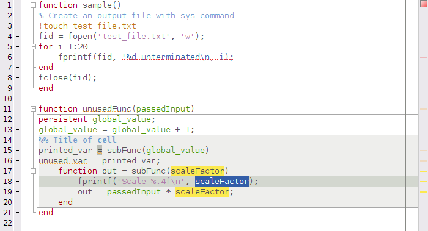Toggle breakpoint dash on line 9
Screen dimensions: 428x231
coord(18,88)
